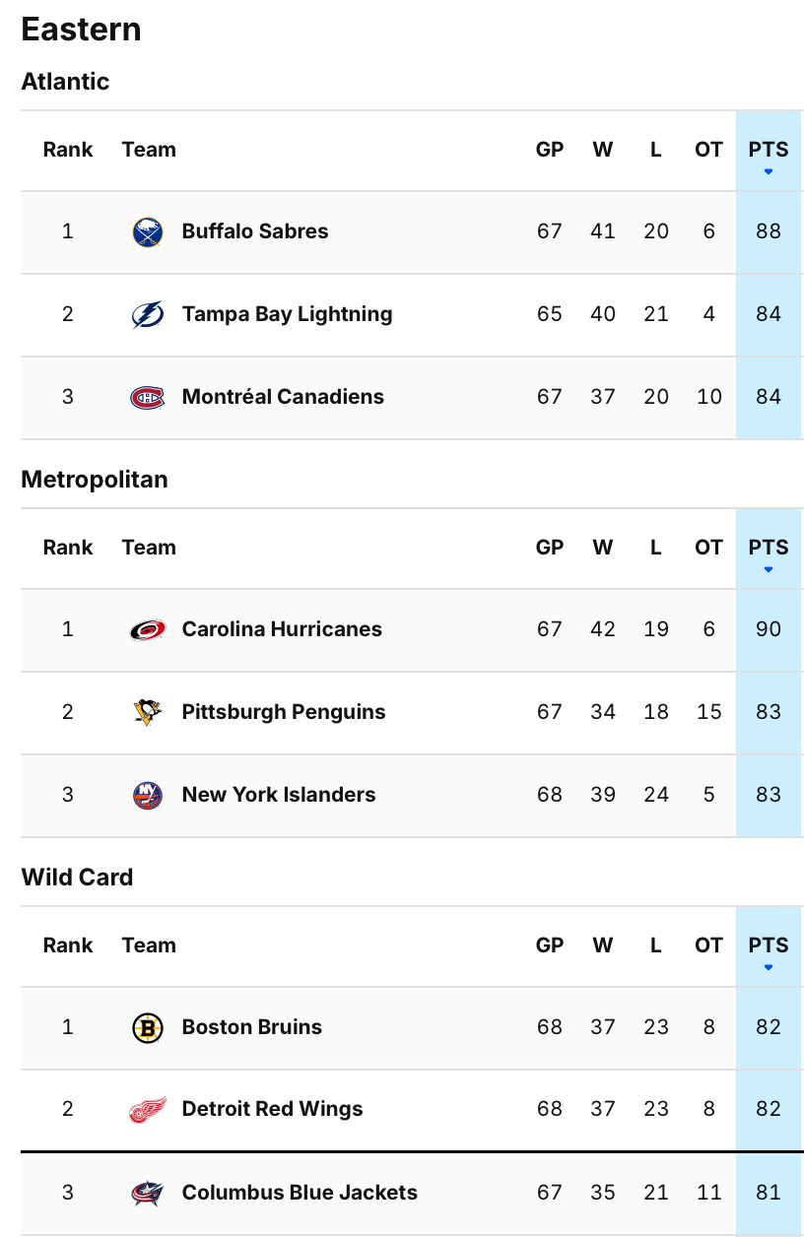Click the Detroit Red Wings logo
The width and height of the screenshot is (804, 1237).
148,1110
